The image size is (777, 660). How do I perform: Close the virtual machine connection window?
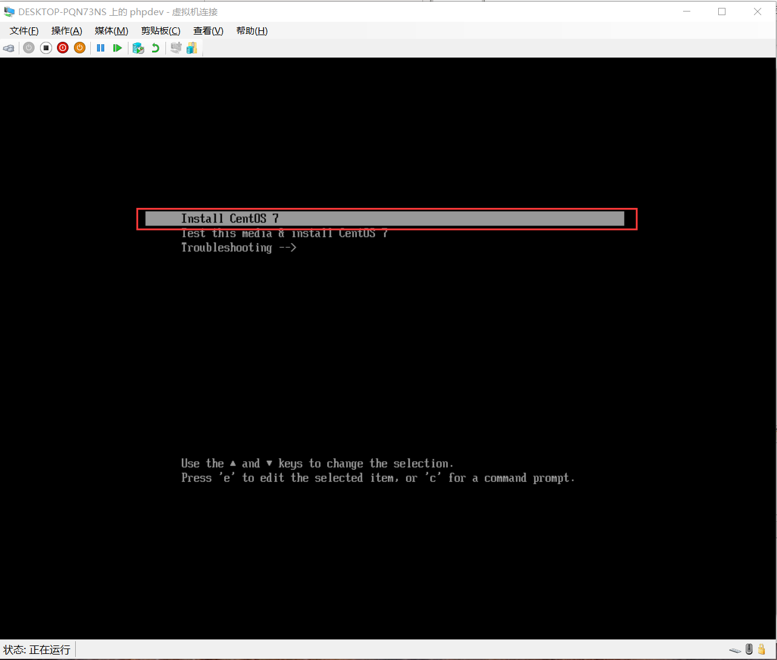758,12
